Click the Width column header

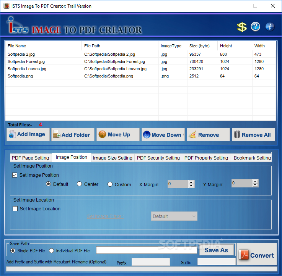pos(264,46)
